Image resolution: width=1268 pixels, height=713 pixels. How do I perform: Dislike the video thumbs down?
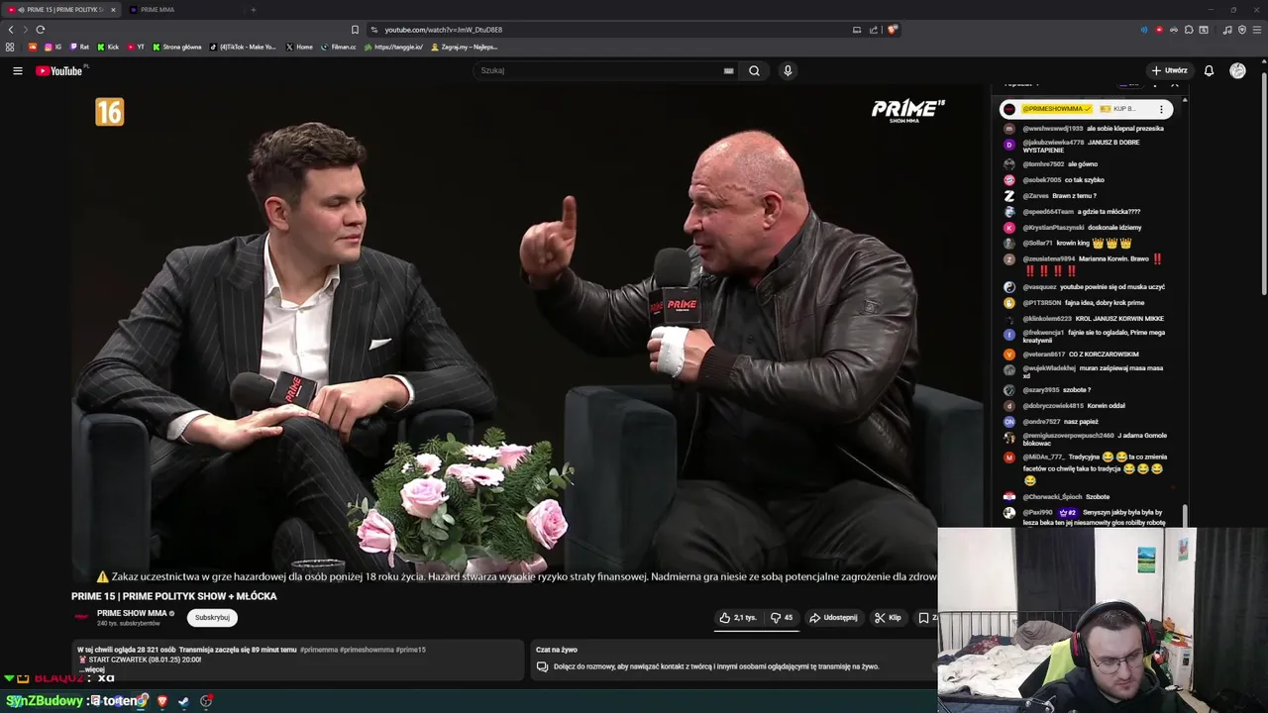pyautogui.click(x=783, y=618)
